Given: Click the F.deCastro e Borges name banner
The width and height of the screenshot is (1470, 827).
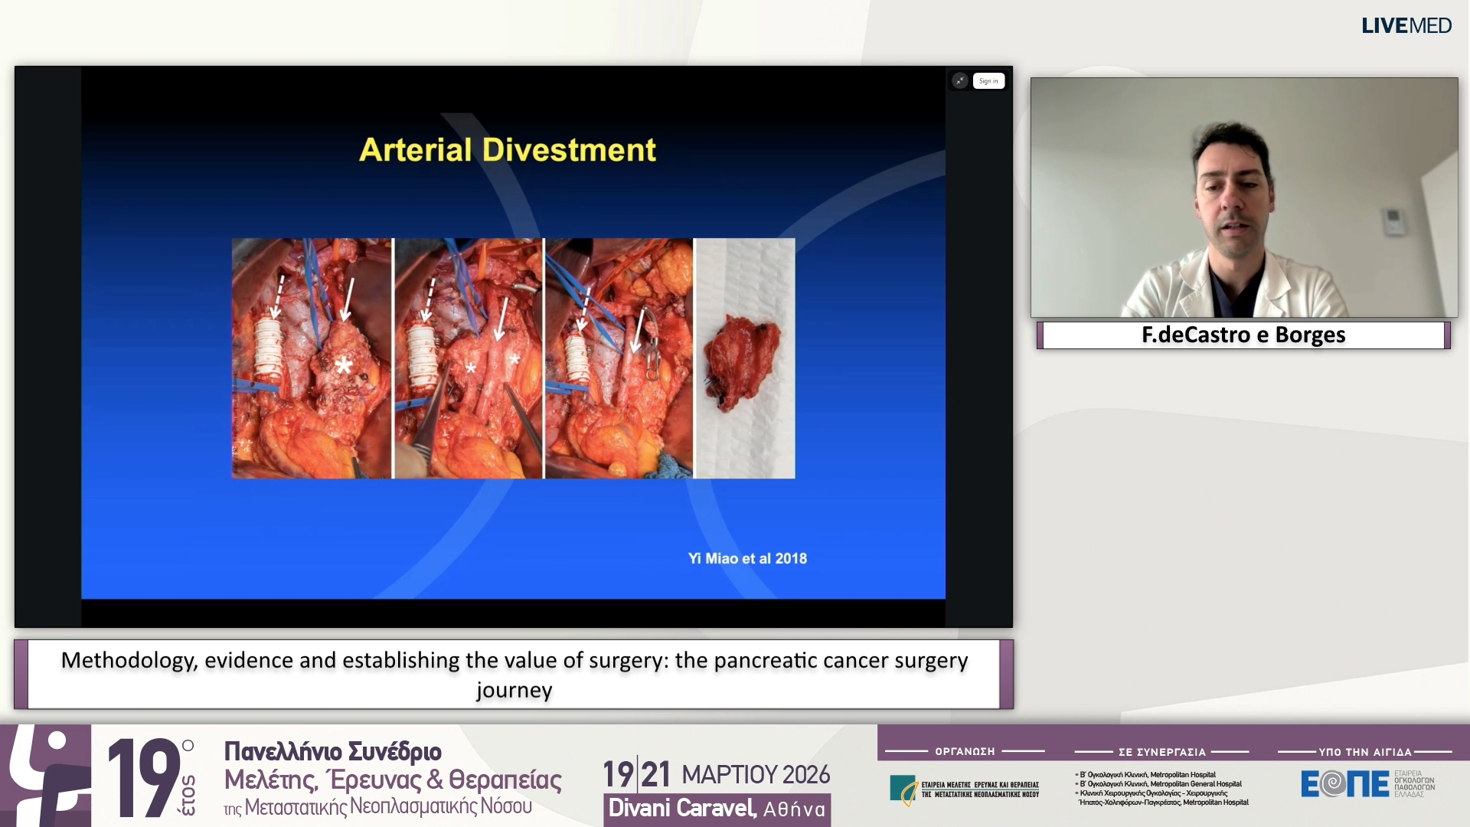Looking at the screenshot, I should point(1242,335).
